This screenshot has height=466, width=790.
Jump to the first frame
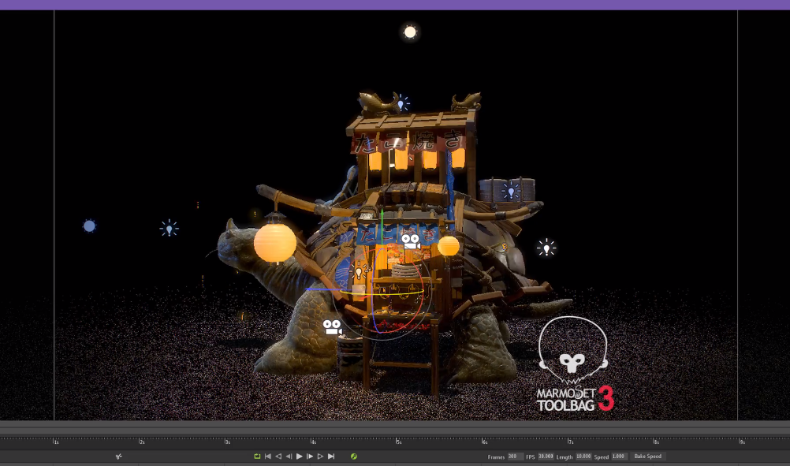(268, 457)
